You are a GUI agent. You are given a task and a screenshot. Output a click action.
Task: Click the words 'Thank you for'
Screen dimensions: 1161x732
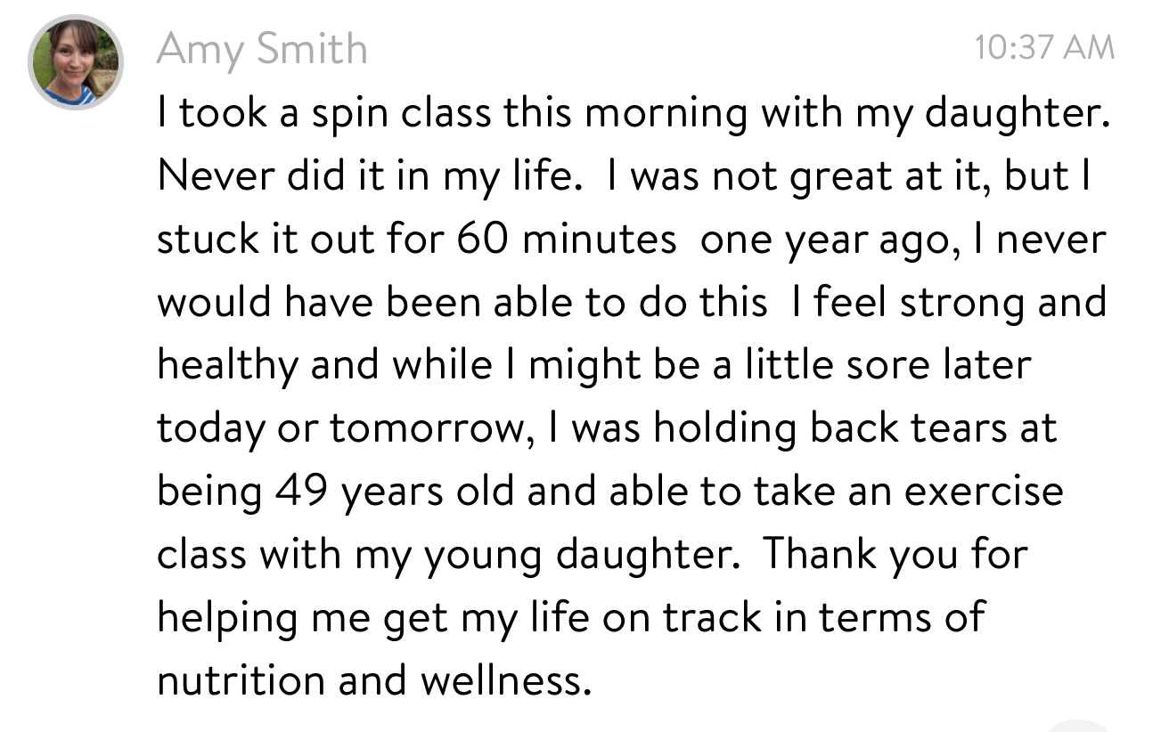[x=895, y=554]
